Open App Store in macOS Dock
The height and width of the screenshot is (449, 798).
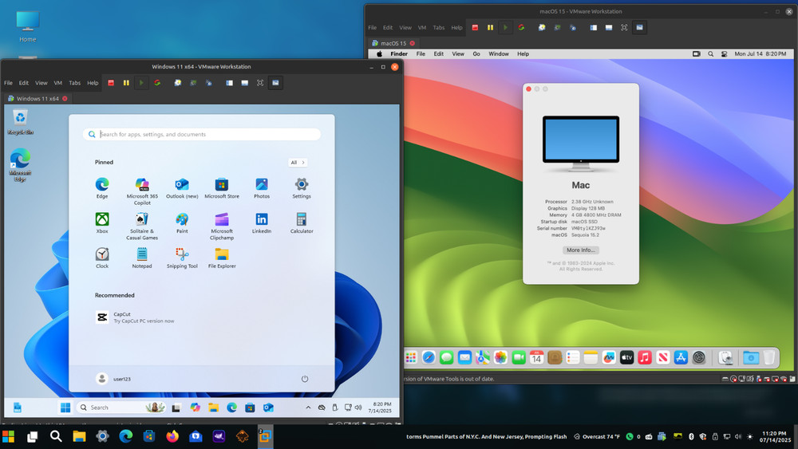point(681,358)
